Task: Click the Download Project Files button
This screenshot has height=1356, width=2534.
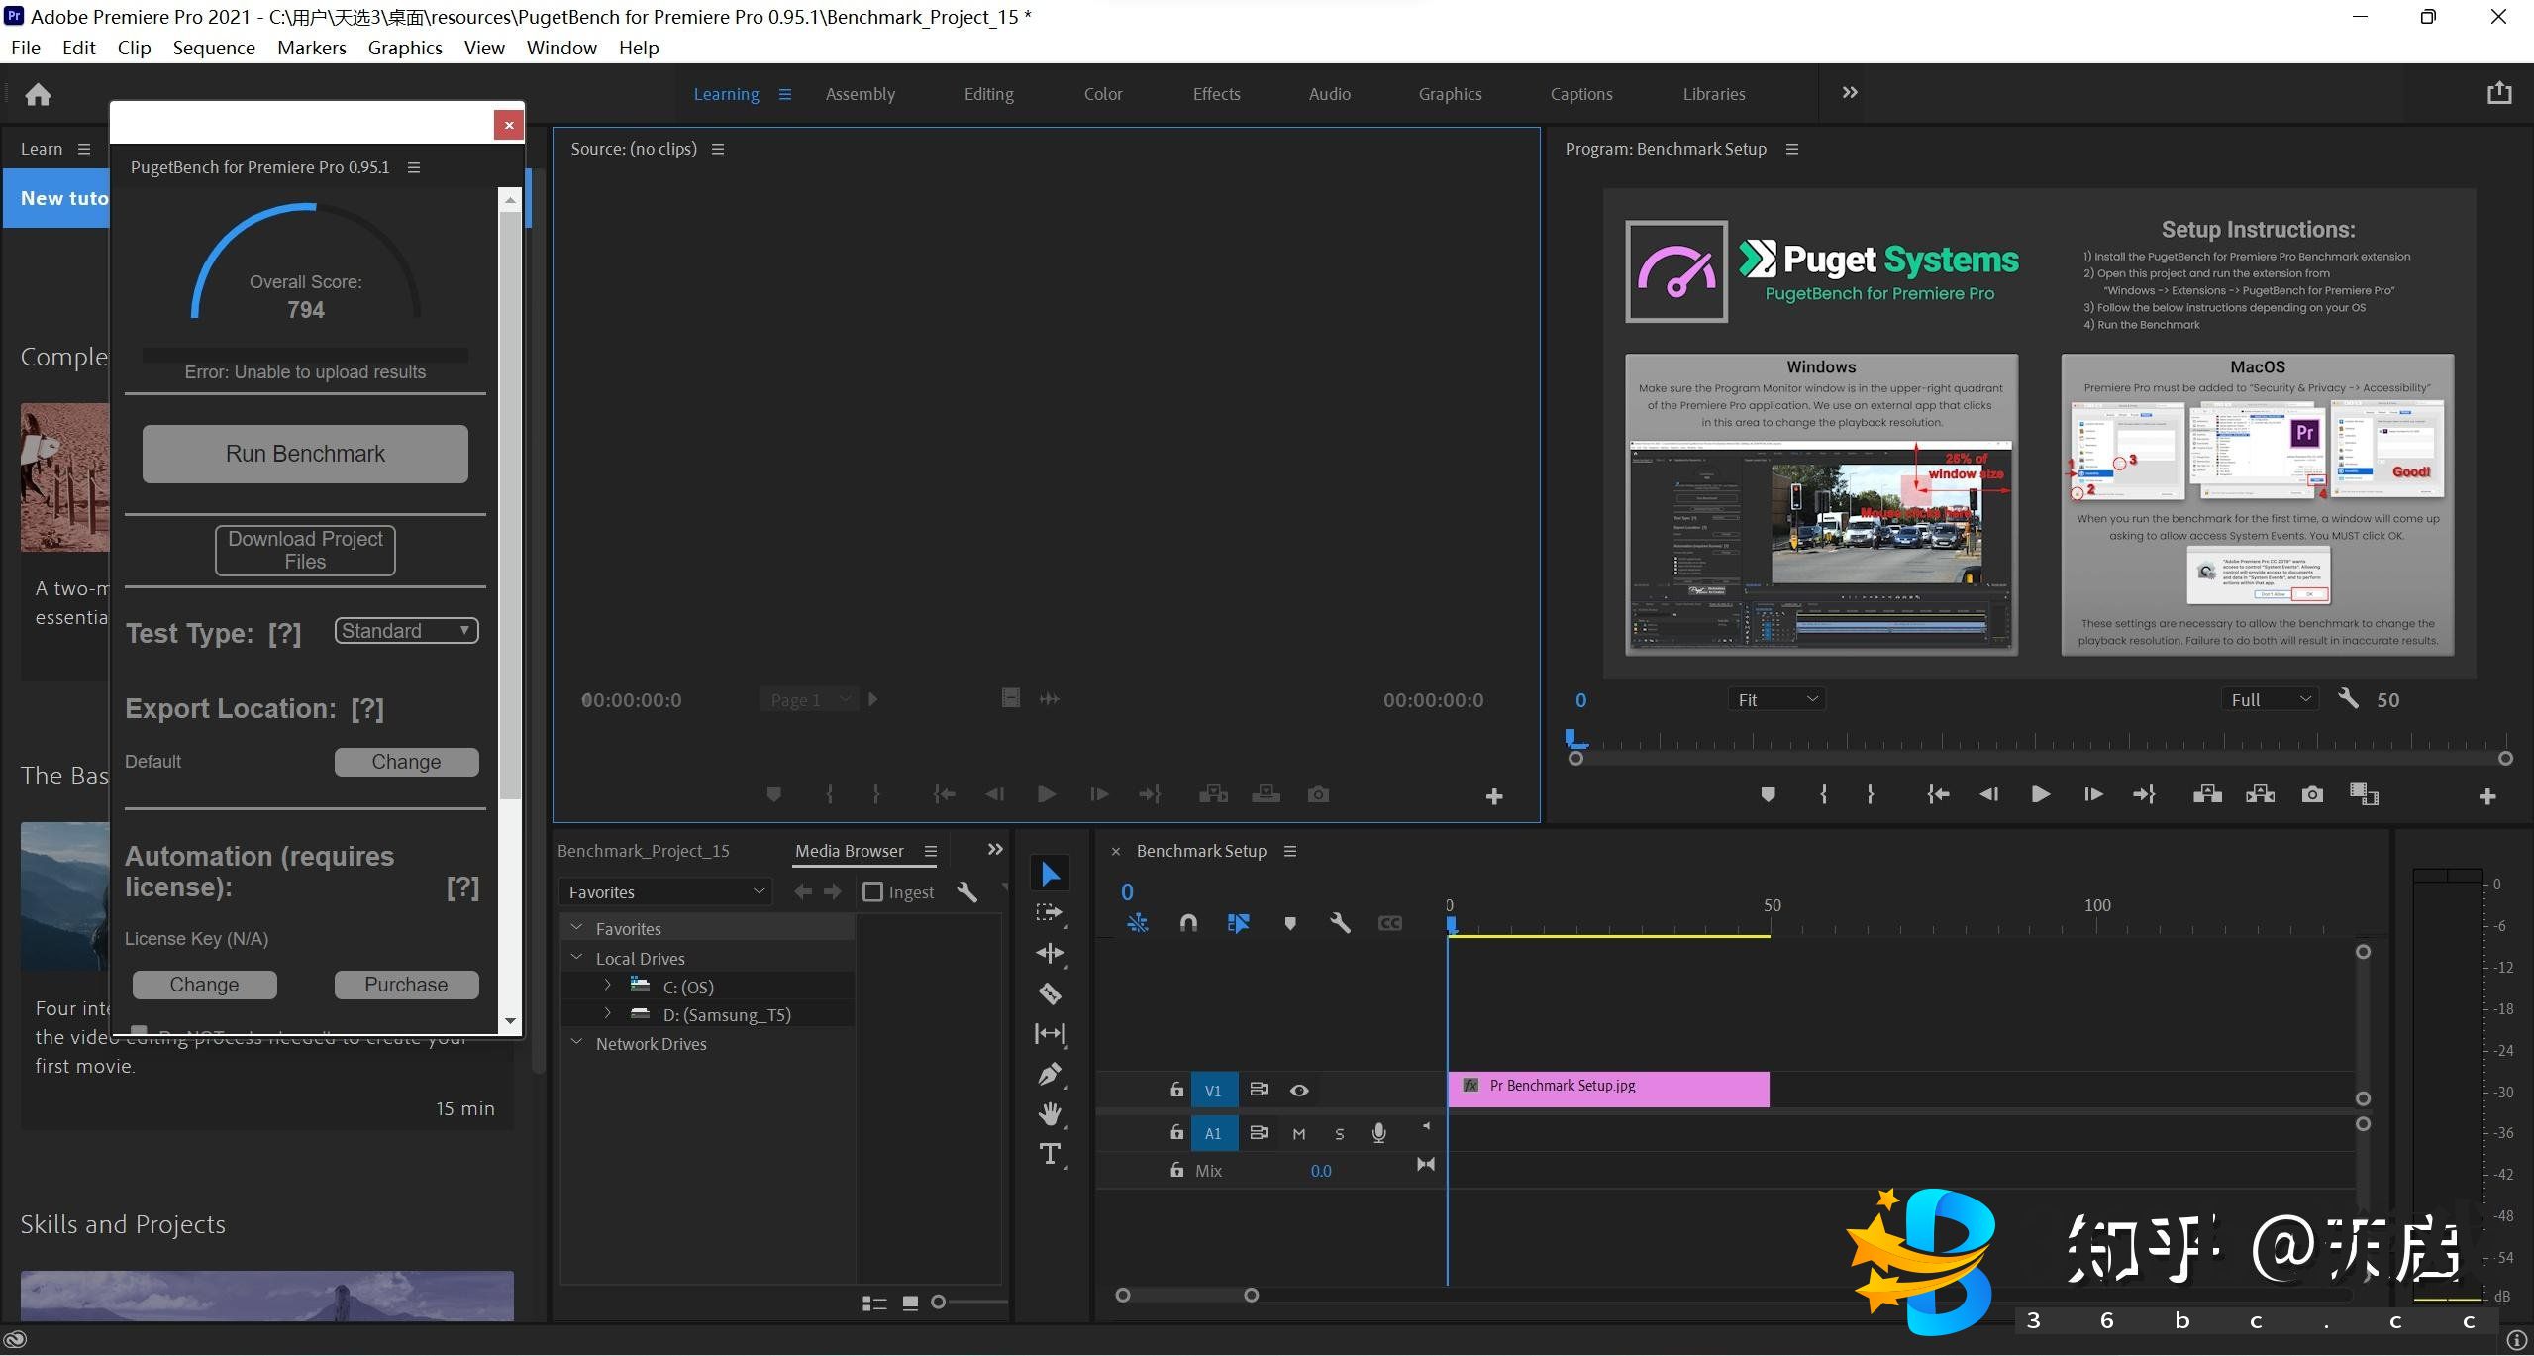Action: (305, 550)
